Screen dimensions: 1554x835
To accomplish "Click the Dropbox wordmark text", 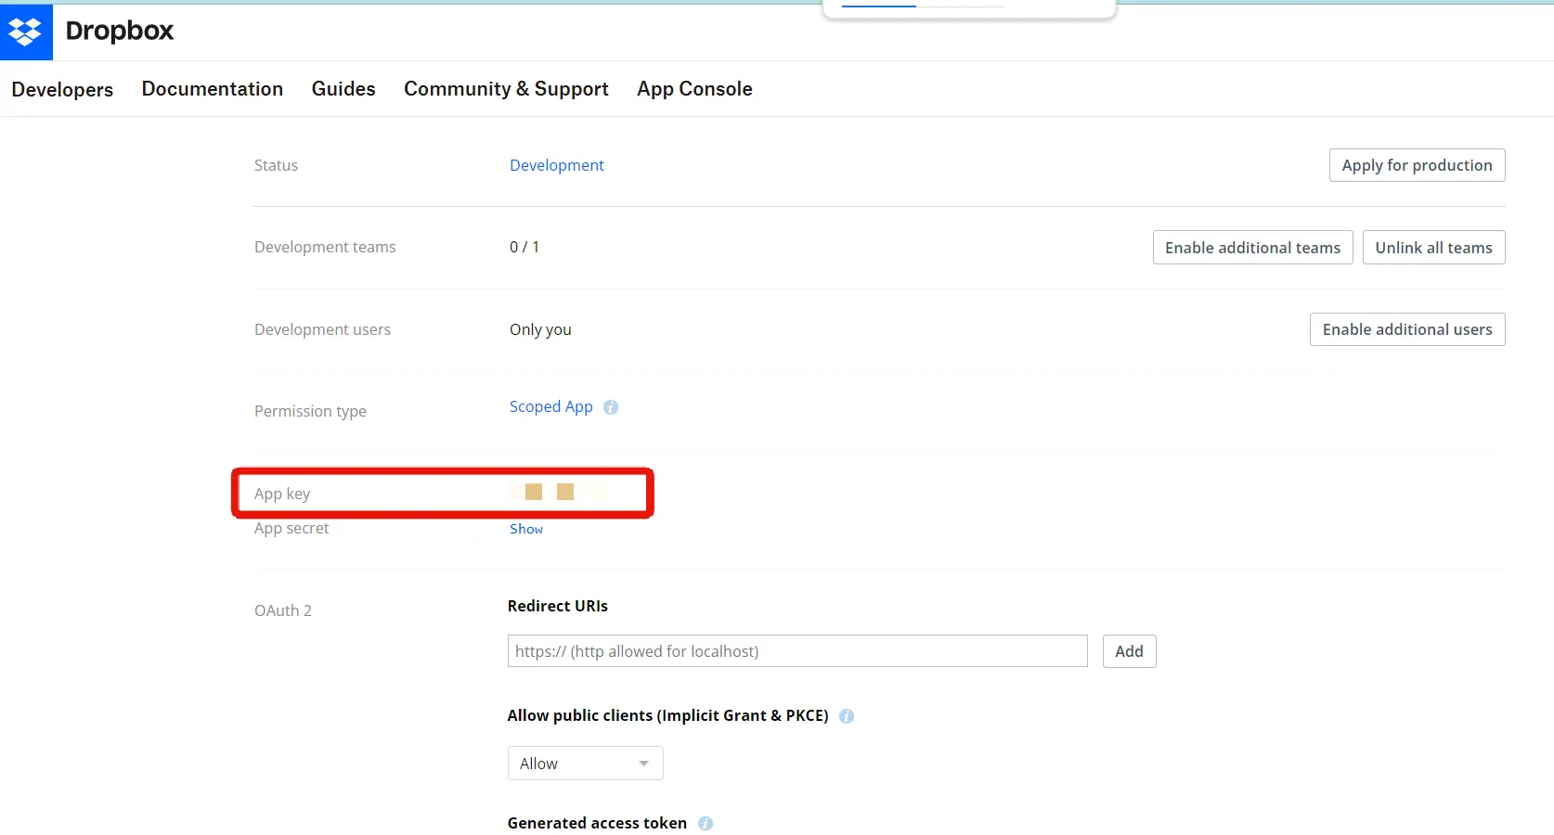I will point(120,31).
